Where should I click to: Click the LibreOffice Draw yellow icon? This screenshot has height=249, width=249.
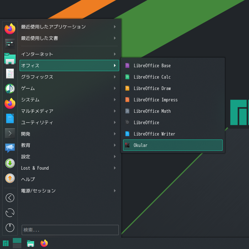(127, 88)
